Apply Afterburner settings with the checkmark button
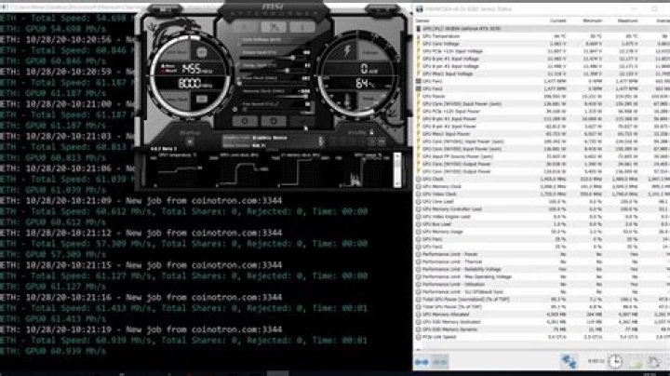Viewport: 670px width, 376px height. coord(302,121)
